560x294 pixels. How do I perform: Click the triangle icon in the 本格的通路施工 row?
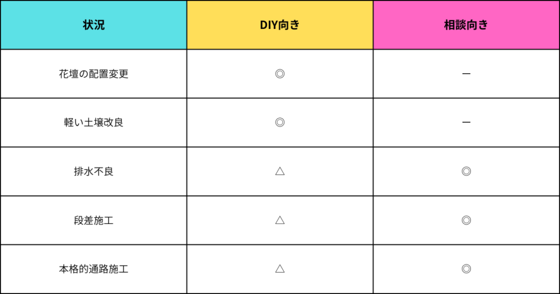point(279,268)
